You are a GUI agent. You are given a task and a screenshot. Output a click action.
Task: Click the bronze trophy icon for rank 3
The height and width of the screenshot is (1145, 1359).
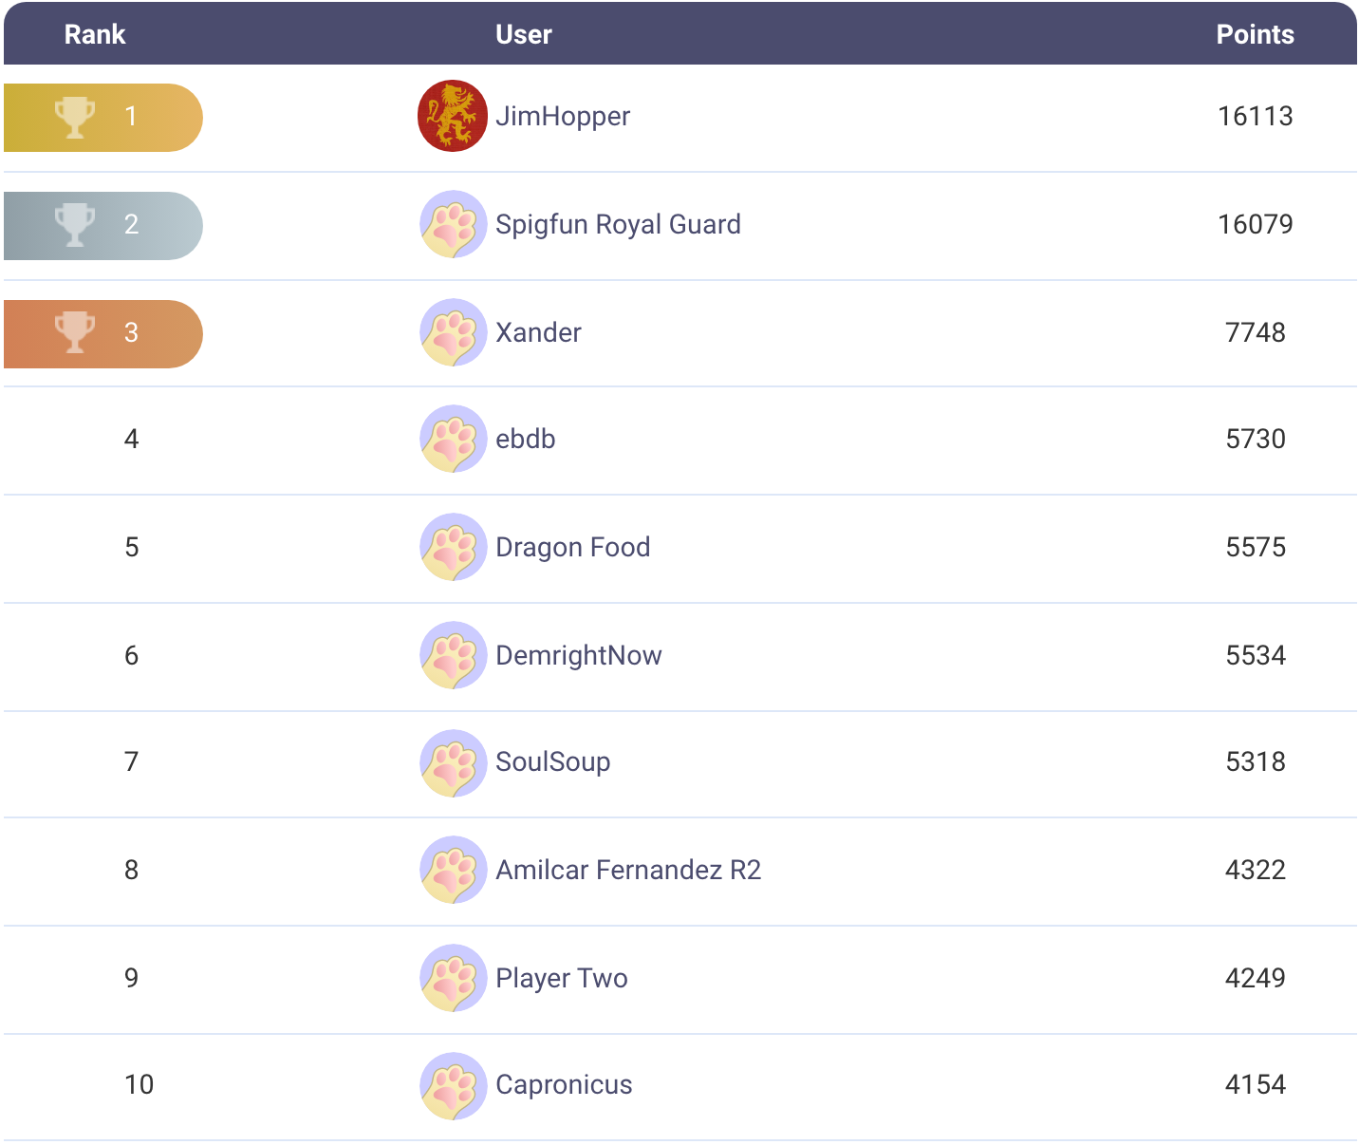coord(75,333)
